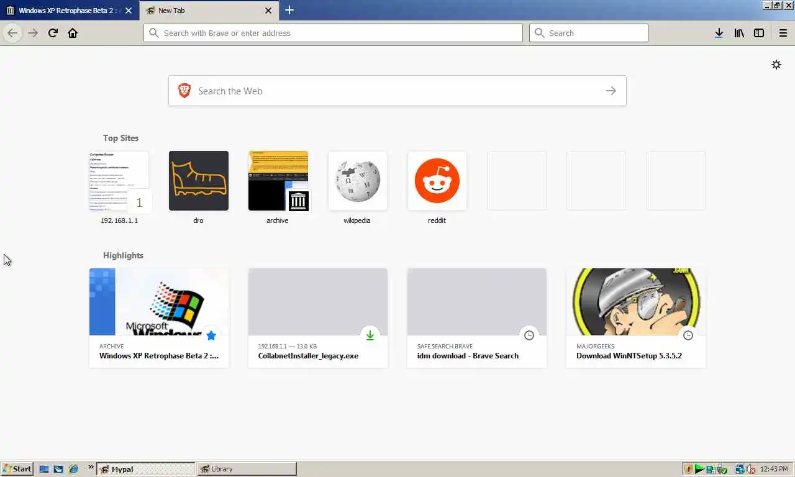The height and width of the screenshot is (477, 795).
Task: Click history clock badge on WinNTSetup card
Action: click(x=688, y=335)
